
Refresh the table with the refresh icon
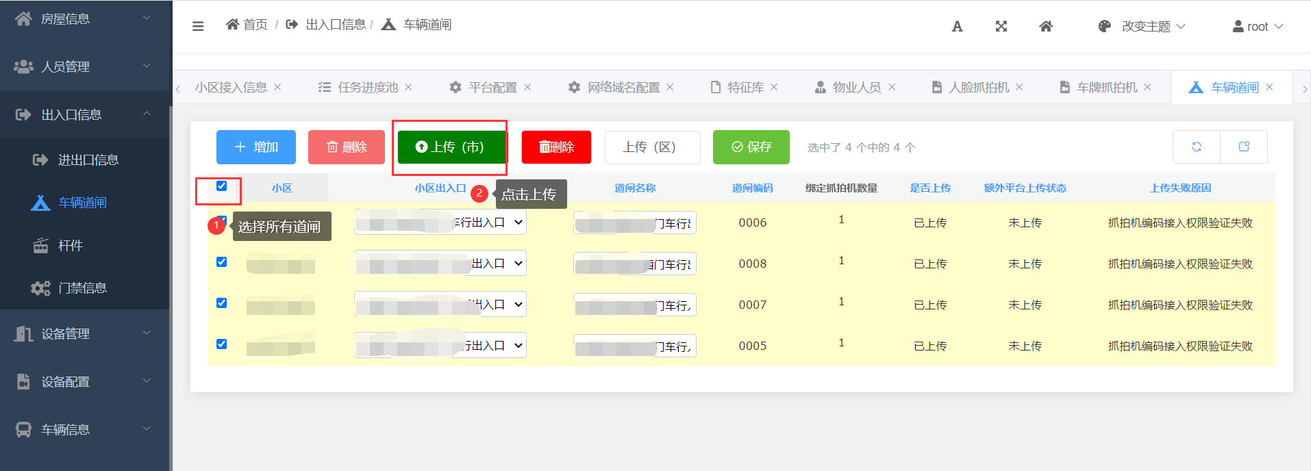[1197, 147]
